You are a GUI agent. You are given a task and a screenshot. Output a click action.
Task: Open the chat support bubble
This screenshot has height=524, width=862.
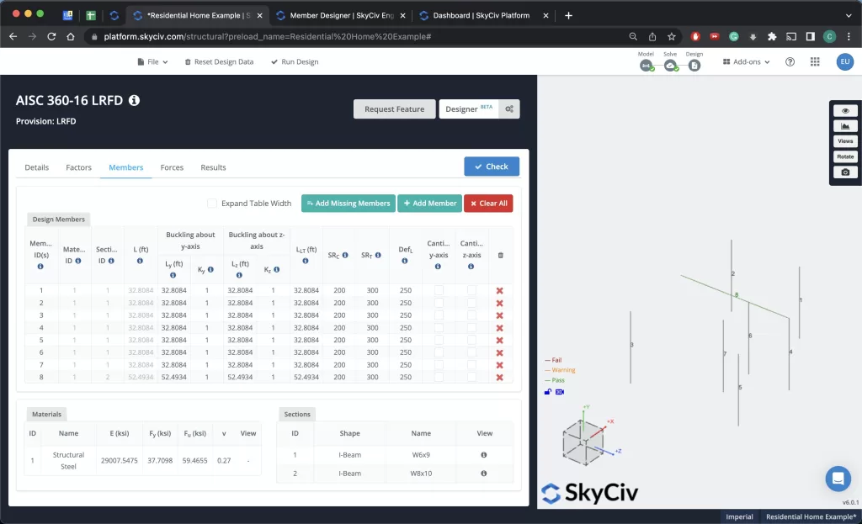pyautogui.click(x=838, y=479)
